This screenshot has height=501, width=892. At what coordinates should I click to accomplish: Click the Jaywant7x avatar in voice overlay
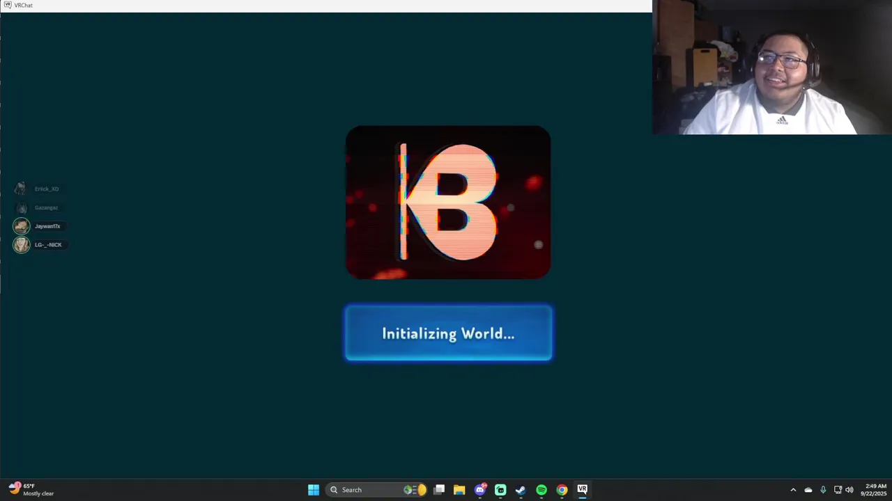pos(22,226)
